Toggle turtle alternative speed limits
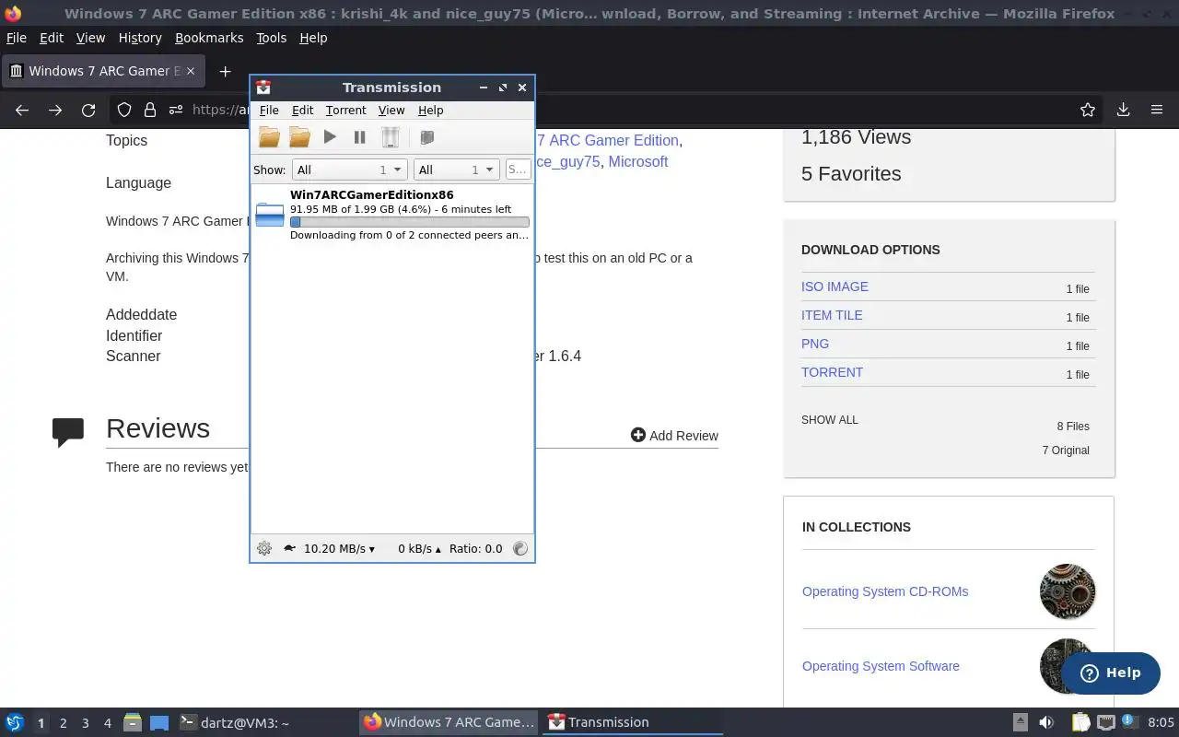This screenshot has height=737, width=1179. [x=289, y=548]
